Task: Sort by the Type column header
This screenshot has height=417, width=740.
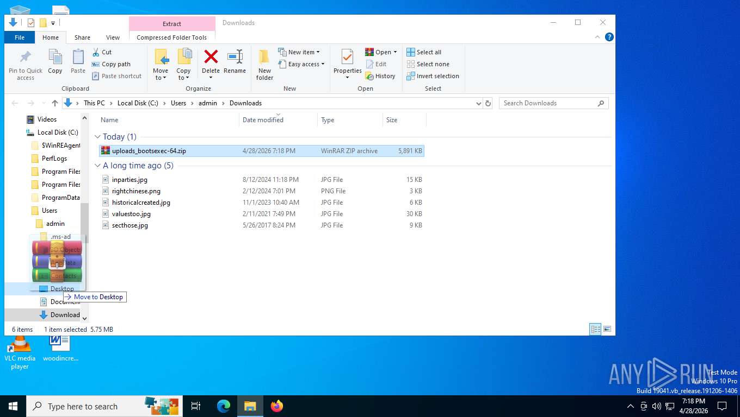Action: (350, 120)
